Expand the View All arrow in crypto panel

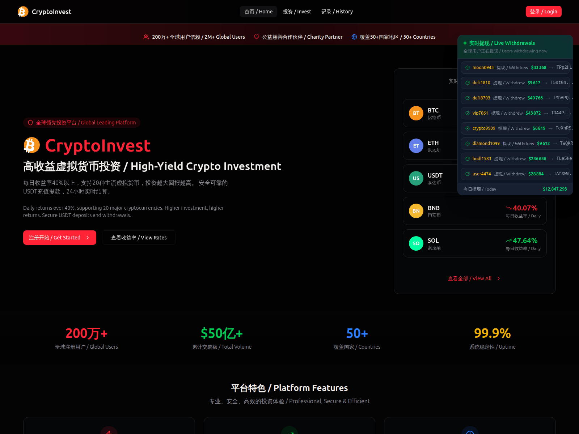(498, 278)
